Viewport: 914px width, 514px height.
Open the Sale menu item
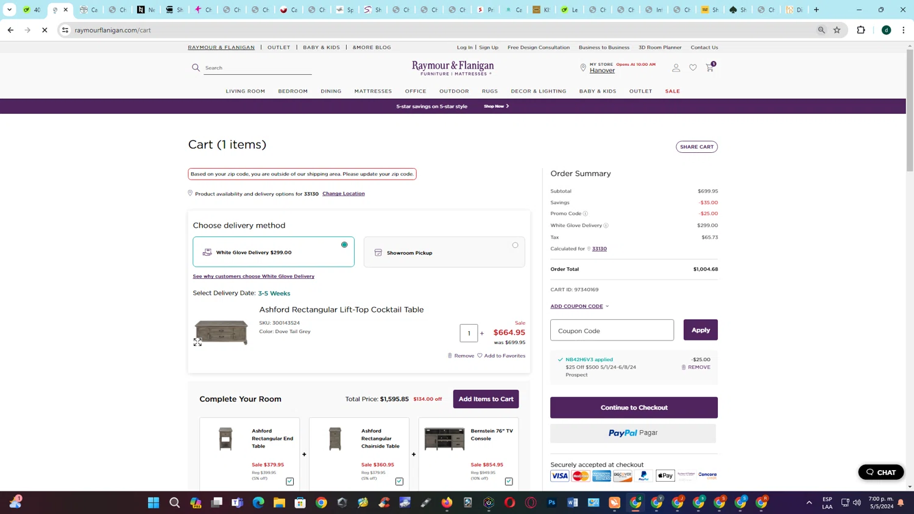(x=673, y=91)
